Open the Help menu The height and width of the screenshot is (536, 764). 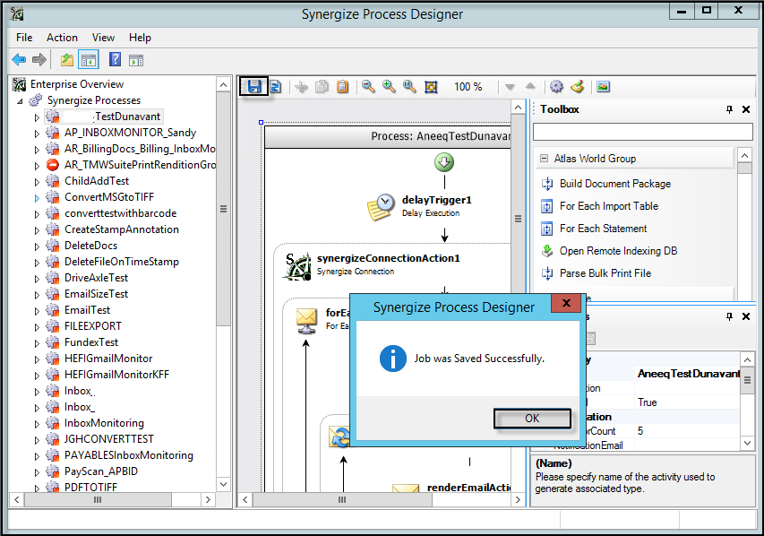(140, 38)
